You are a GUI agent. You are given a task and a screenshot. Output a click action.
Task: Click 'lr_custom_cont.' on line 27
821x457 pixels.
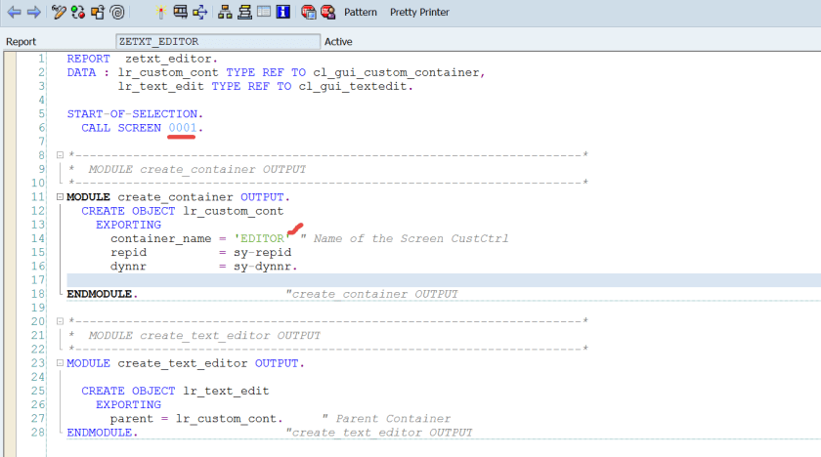[x=230, y=419]
